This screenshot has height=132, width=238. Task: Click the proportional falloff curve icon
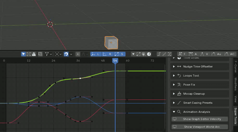[x=83, y=54]
